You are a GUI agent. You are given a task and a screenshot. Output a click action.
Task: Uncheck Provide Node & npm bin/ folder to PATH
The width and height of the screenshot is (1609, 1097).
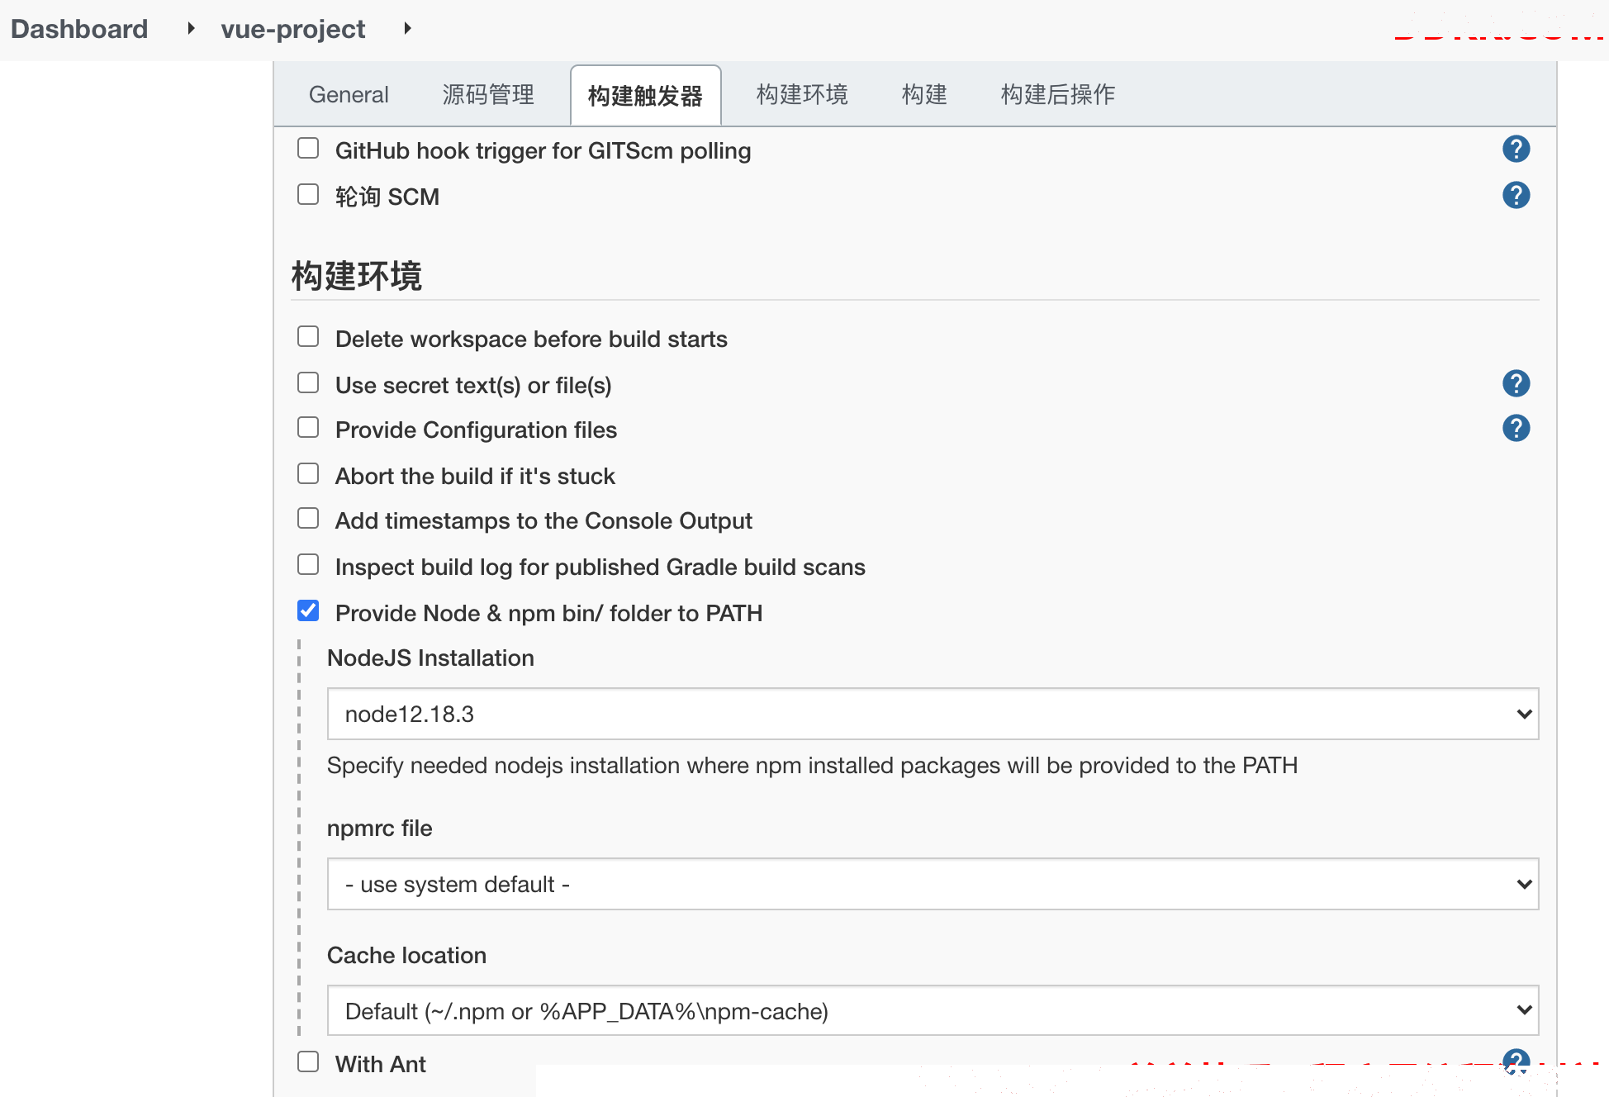click(308, 611)
